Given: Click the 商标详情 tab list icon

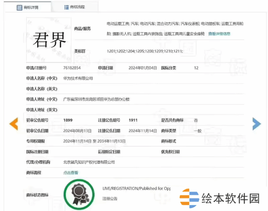Looking at the screenshot, I should pyautogui.click(x=19, y=7).
